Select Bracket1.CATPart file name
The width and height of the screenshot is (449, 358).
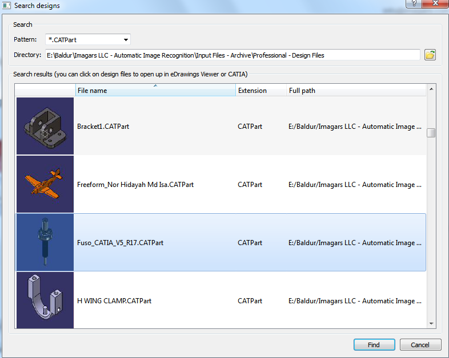(x=103, y=126)
